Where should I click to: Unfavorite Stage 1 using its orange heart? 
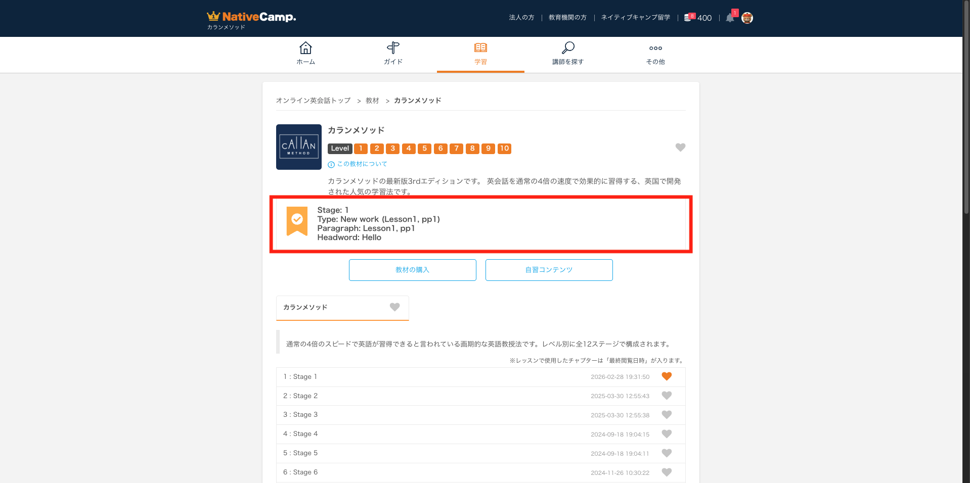[x=667, y=376]
